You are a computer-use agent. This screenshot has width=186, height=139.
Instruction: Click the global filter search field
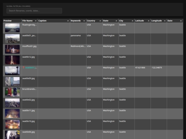[34, 11]
